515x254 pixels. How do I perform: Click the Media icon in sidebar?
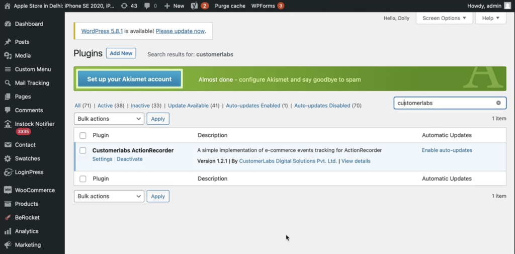tap(8, 55)
